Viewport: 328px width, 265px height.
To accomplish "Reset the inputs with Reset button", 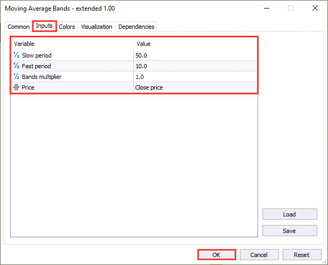I will [302, 255].
